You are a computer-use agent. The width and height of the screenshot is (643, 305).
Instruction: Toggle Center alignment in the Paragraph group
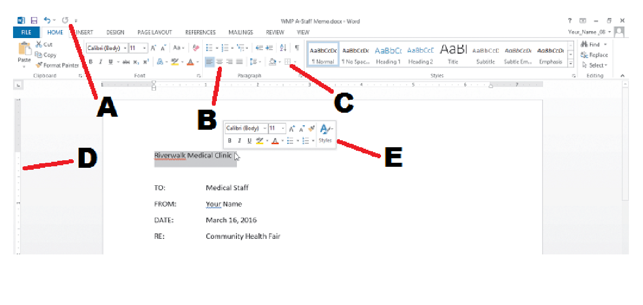pos(219,62)
